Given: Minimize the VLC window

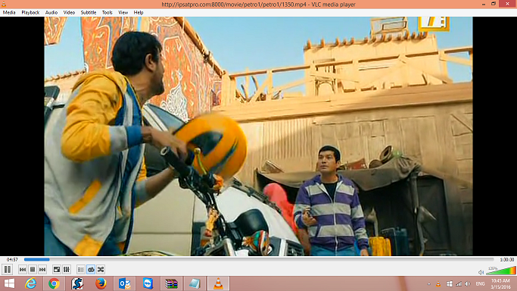Looking at the screenshot, I should pos(484,4).
